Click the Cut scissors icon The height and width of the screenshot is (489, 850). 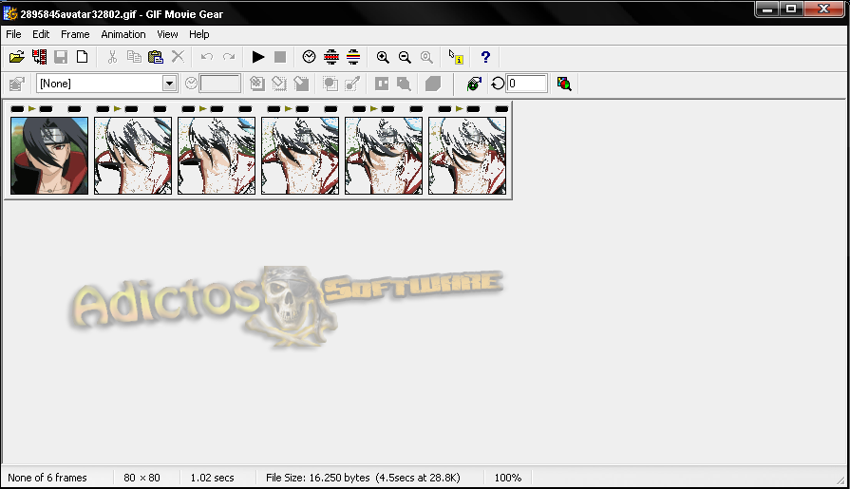pyautogui.click(x=112, y=57)
